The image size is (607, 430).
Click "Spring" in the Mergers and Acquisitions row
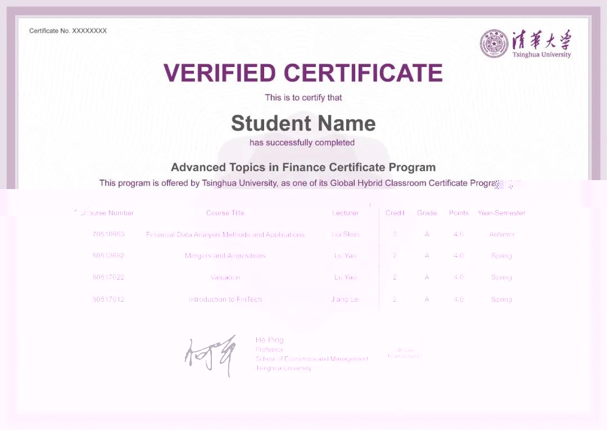click(502, 256)
